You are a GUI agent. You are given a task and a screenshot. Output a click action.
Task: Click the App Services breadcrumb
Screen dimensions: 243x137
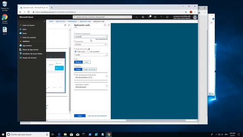pyautogui.click(x=61, y=21)
